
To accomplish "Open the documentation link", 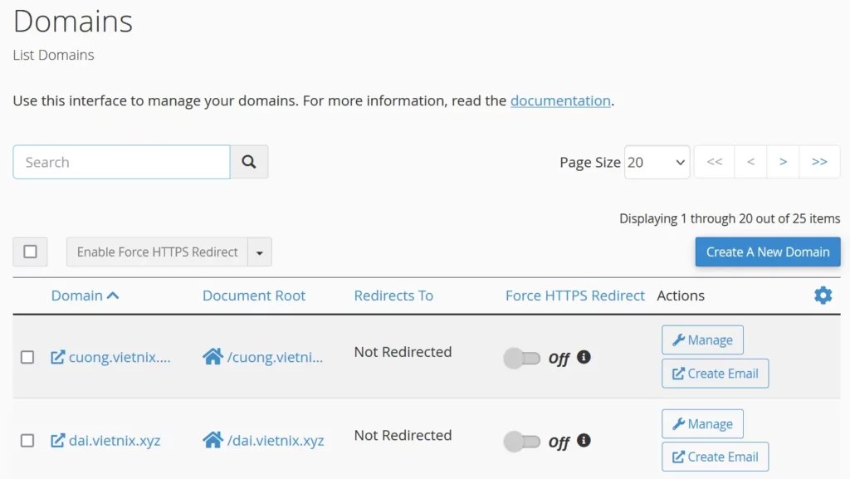I will click(560, 100).
